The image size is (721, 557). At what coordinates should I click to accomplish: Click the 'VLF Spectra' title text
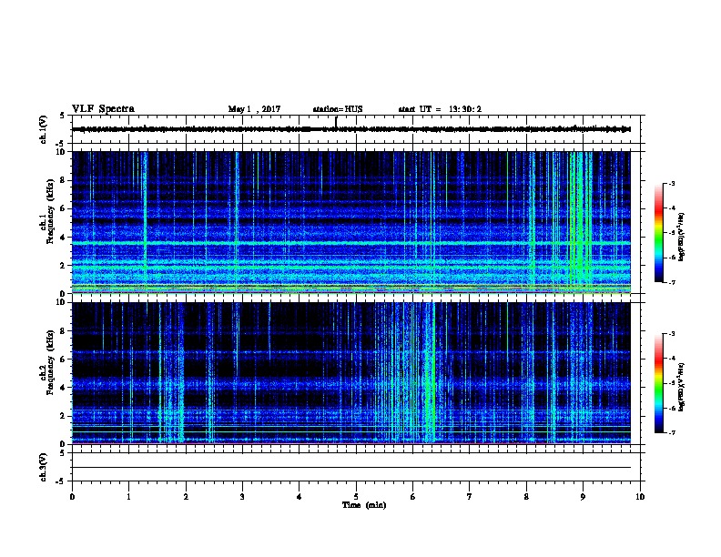tap(103, 109)
